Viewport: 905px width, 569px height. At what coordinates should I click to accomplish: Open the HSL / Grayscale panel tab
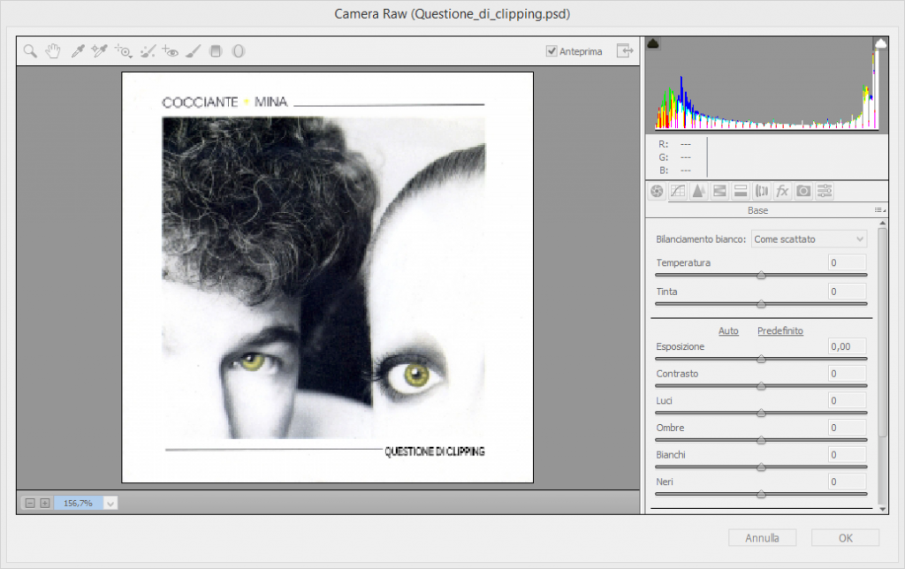[719, 191]
